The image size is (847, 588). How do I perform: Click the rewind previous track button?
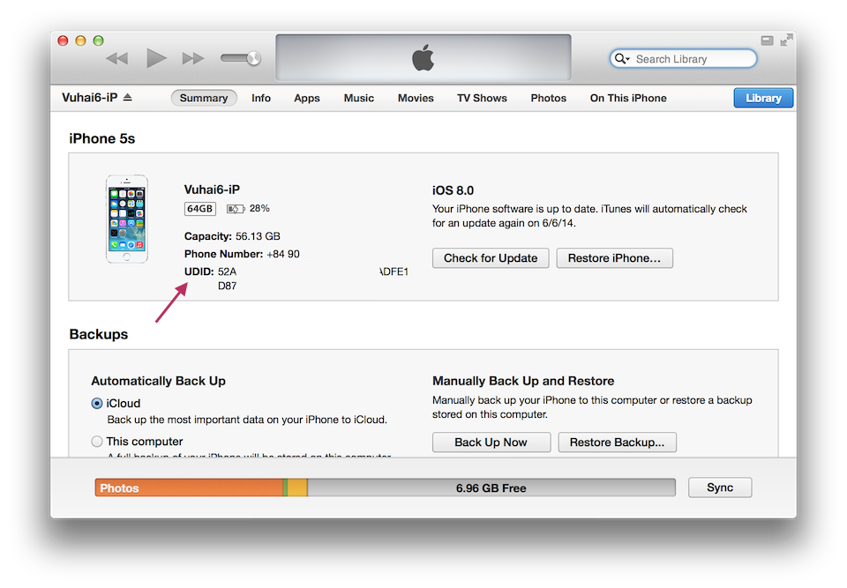coord(116,58)
